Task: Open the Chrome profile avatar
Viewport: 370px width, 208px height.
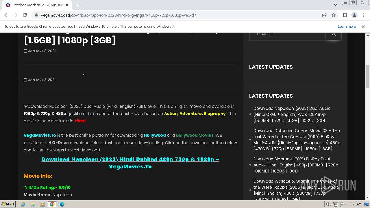Action: click(x=354, y=15)
